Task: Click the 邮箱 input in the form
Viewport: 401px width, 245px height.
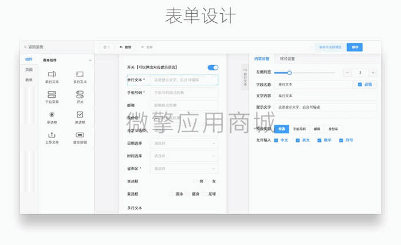Action: pos(184,105)
